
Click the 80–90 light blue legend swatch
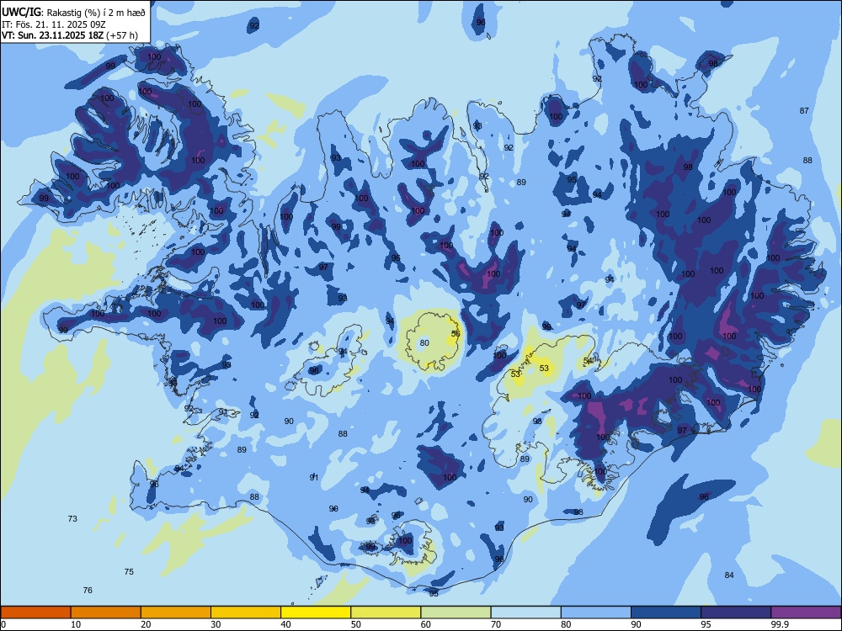pyautogui.click(x=595, y=612)
